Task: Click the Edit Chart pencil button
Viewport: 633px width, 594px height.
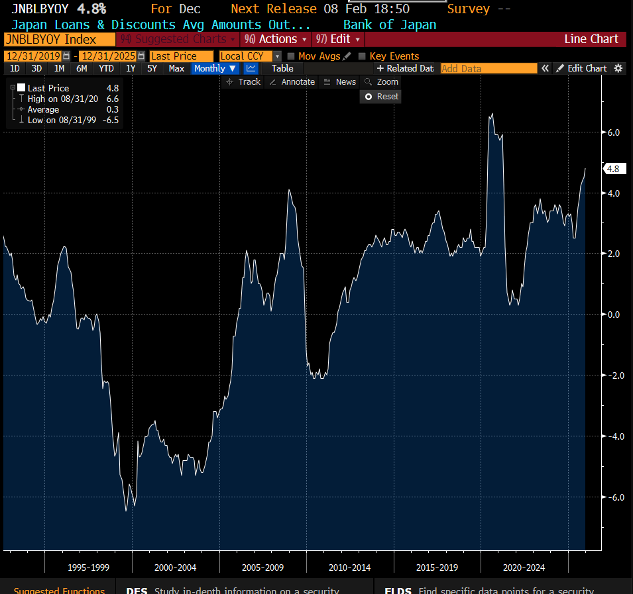Action: coord(581,69)
